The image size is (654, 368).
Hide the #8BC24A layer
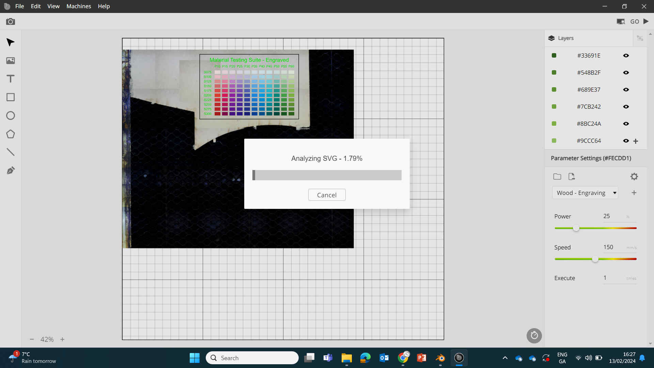coord(626,124)
